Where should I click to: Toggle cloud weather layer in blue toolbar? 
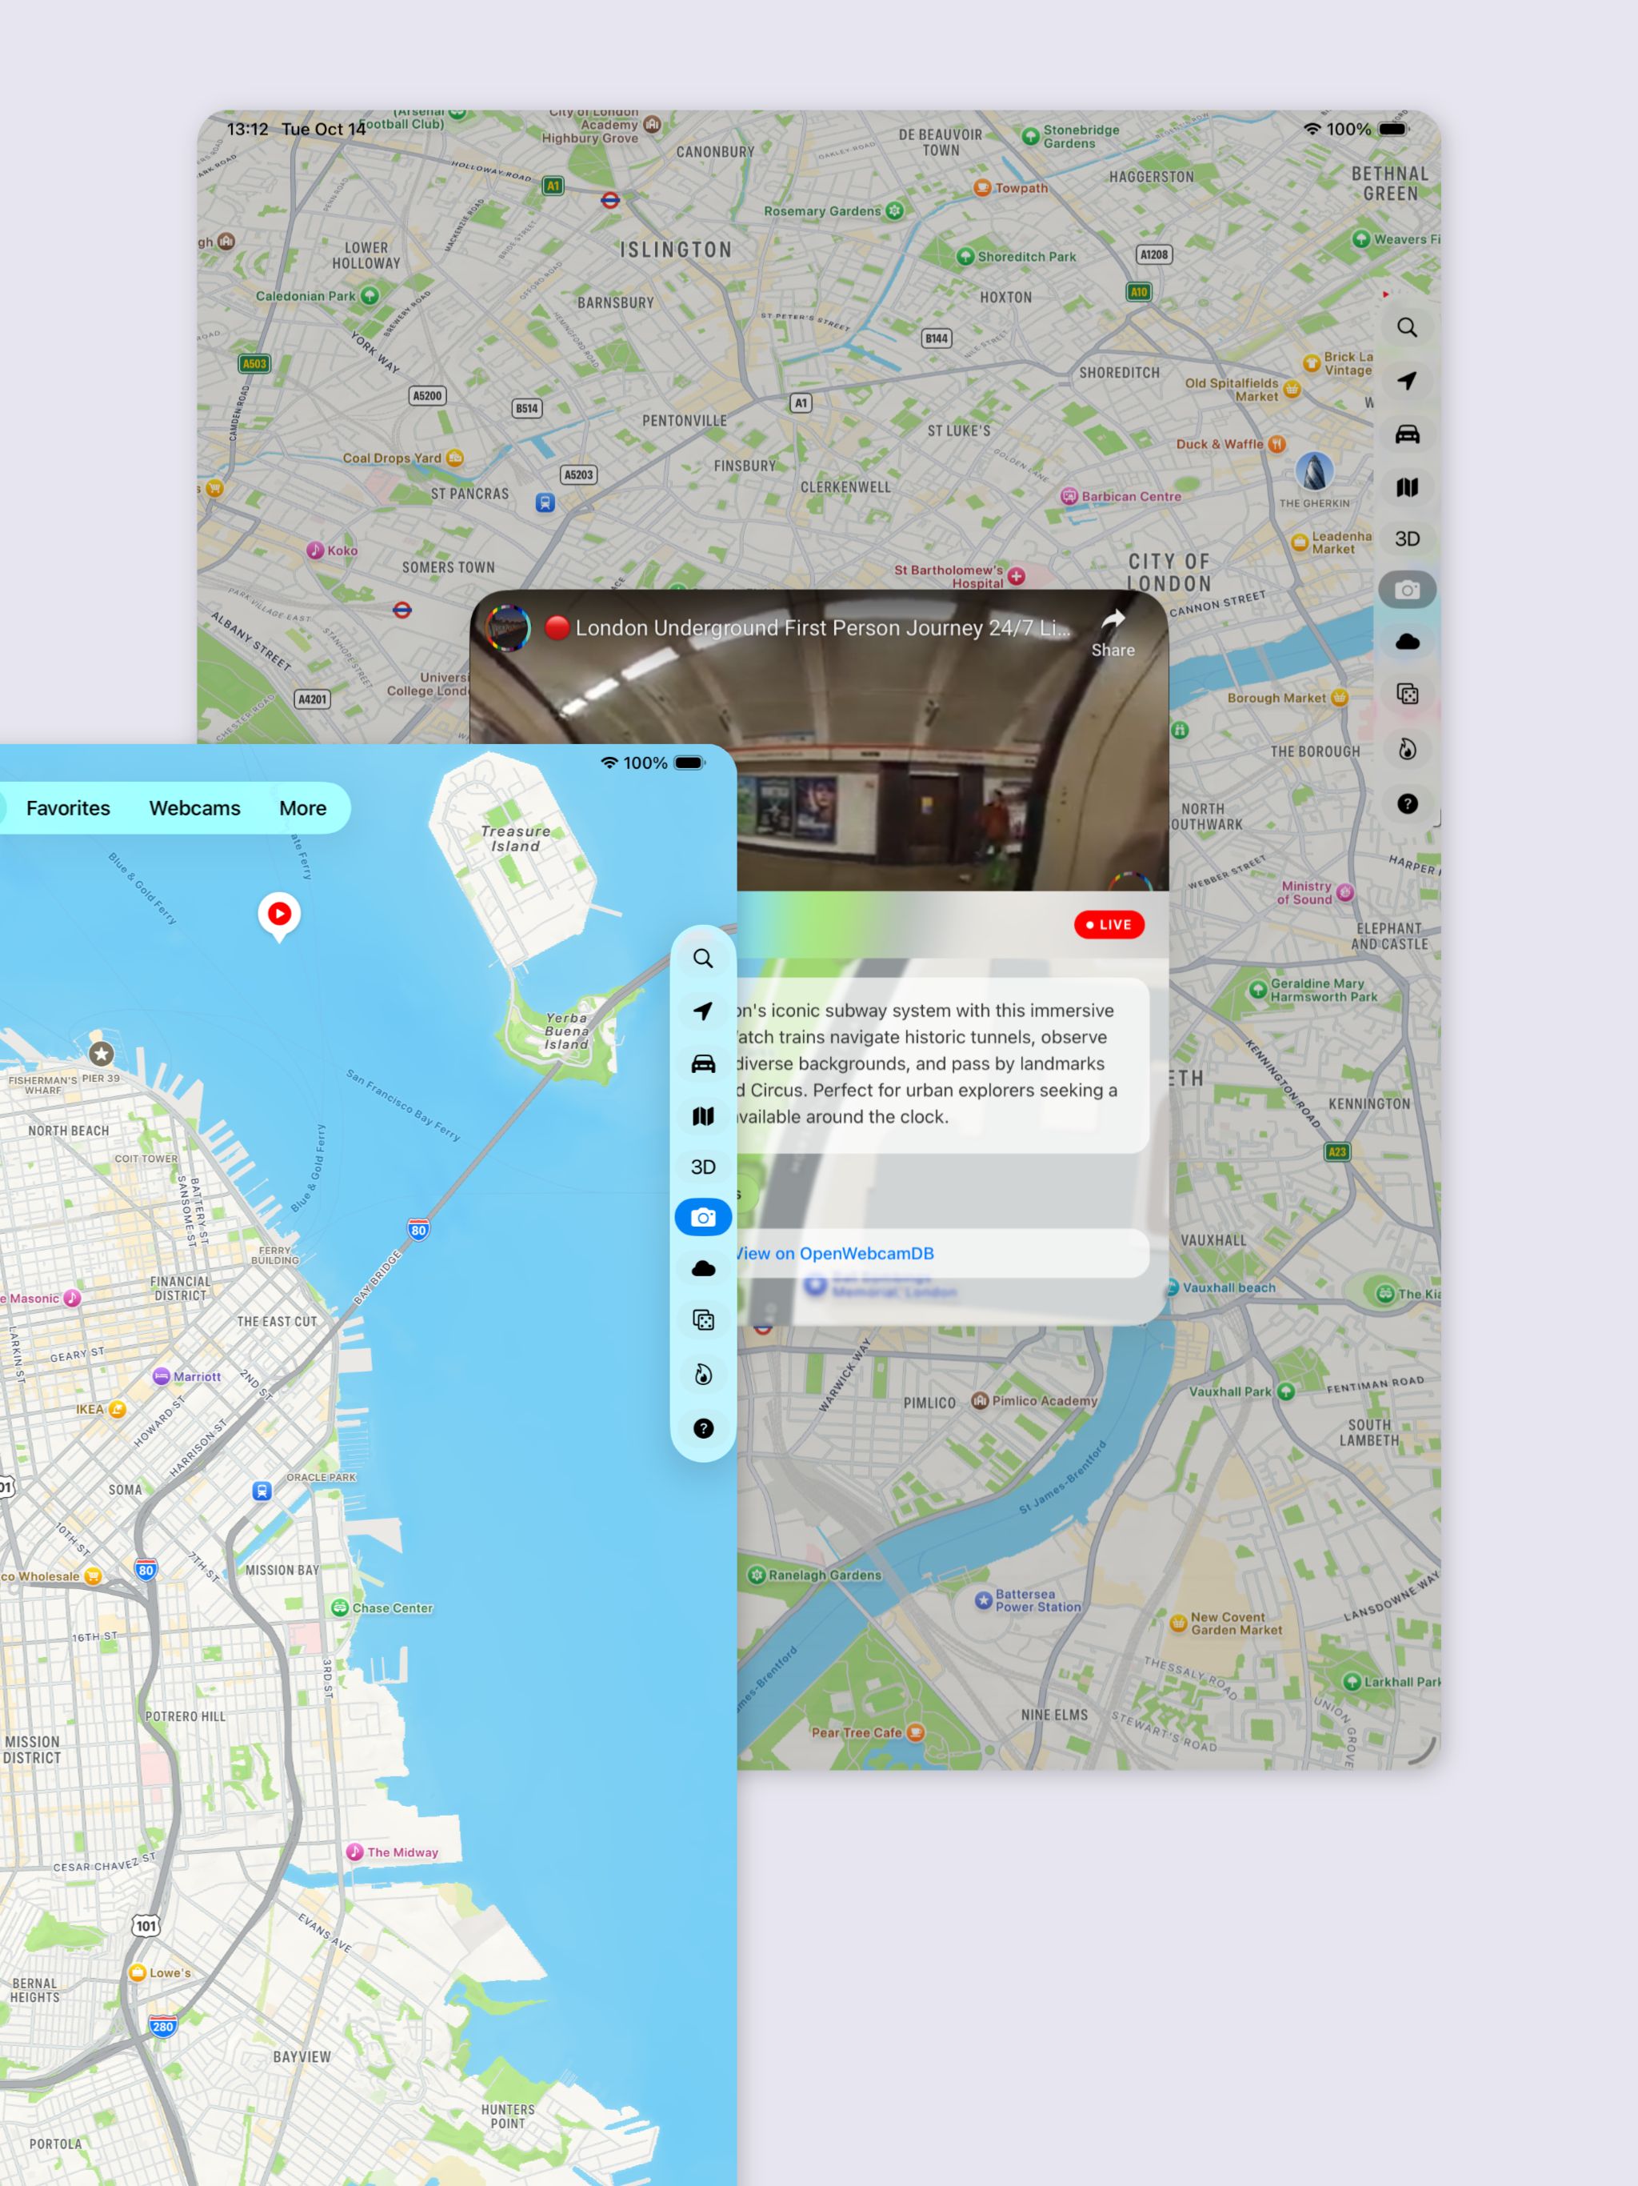click(702, 1269)
